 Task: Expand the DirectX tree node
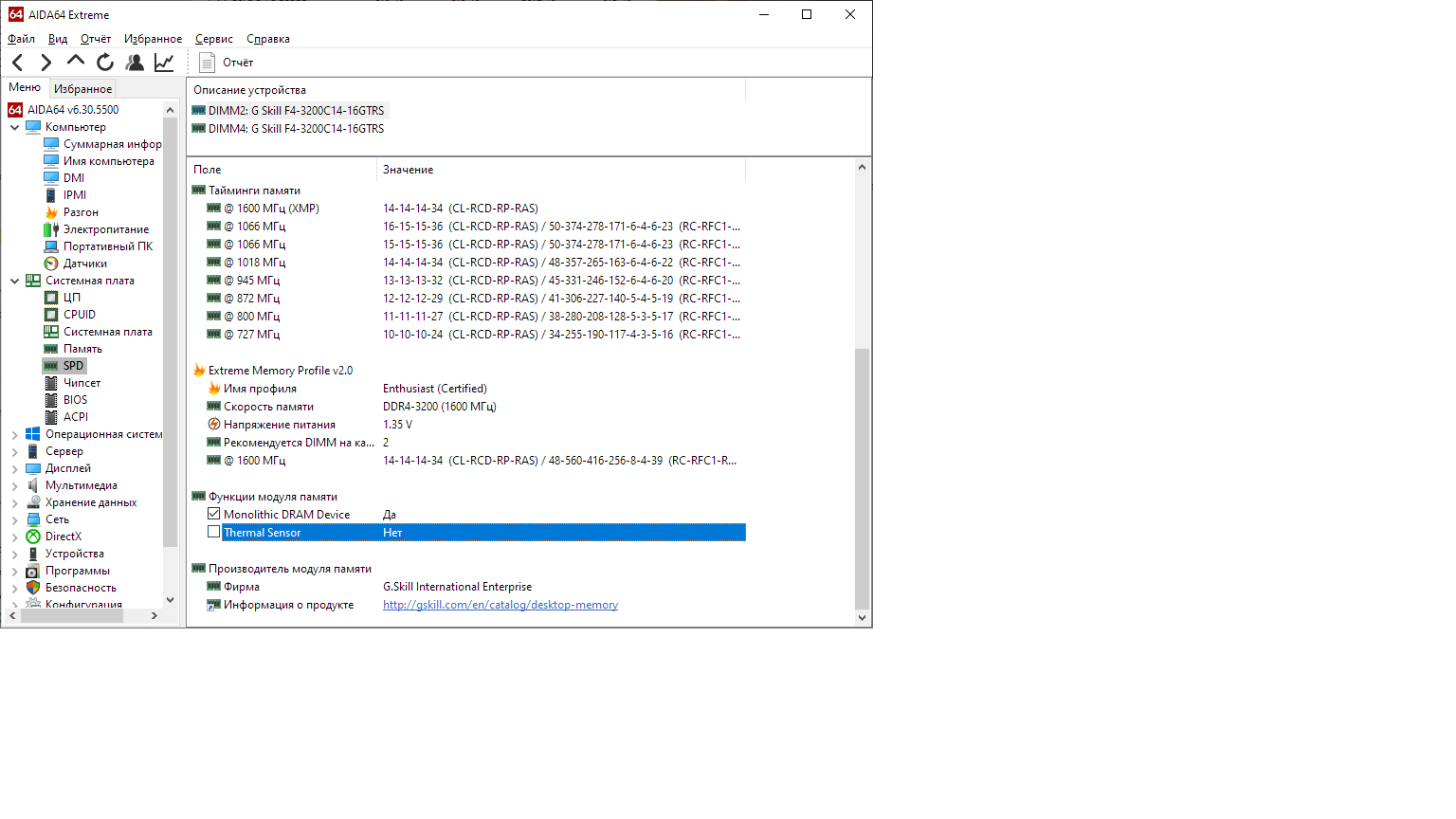click(14, 537)
